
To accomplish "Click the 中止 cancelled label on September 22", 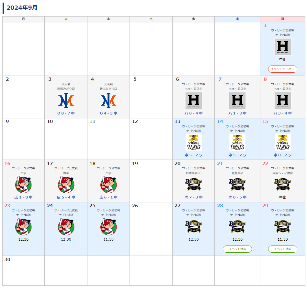I will coord(282,197).
